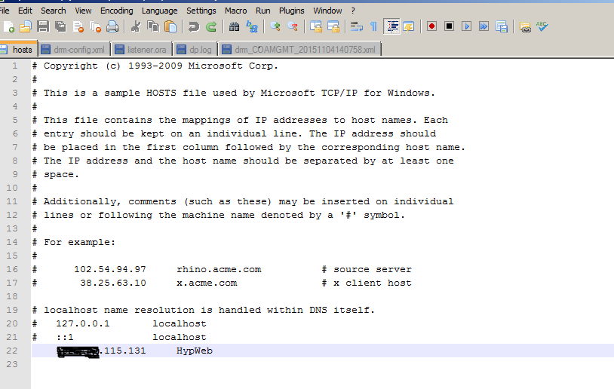614x389 pixels.
Task: Open the Encoding menu
Action: tap(116, 11)
